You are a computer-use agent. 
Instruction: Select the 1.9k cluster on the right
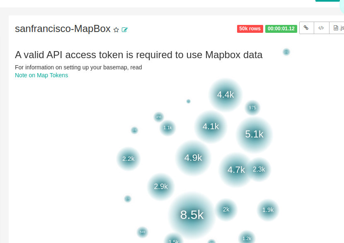click(268, 210)
